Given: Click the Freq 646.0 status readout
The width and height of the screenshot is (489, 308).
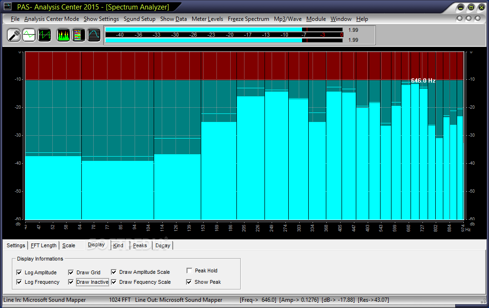Looking at the screenshot, I should point(258,300).
